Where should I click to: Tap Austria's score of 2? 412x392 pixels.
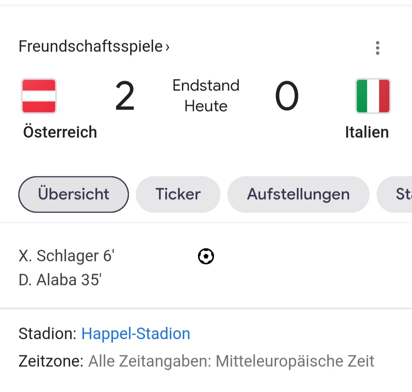(125, 97)
